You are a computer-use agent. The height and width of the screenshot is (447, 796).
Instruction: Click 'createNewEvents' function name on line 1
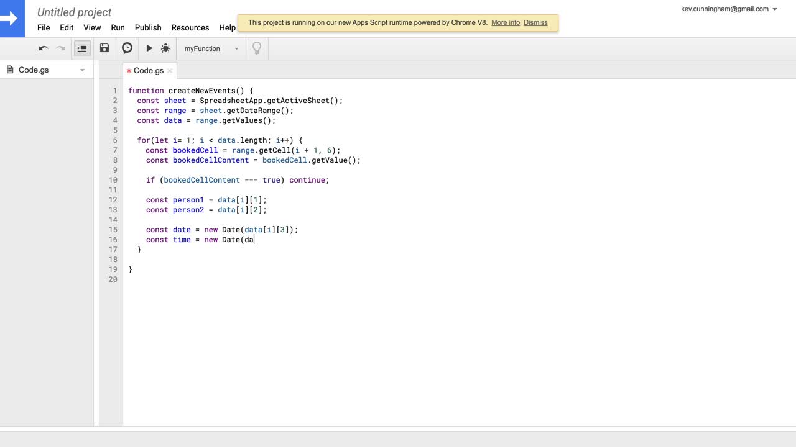(202, 91)
